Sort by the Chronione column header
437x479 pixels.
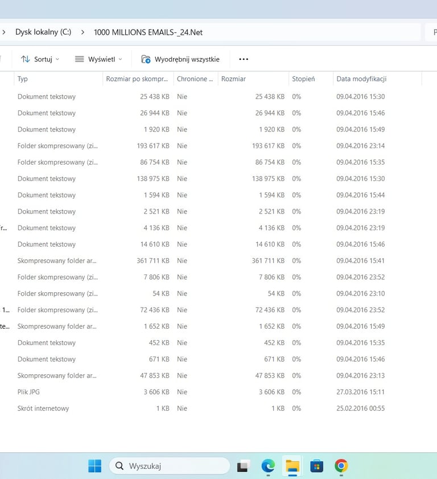coord(196,79)
